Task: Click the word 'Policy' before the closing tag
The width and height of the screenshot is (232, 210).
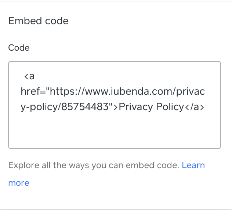Action: point(170,106)
